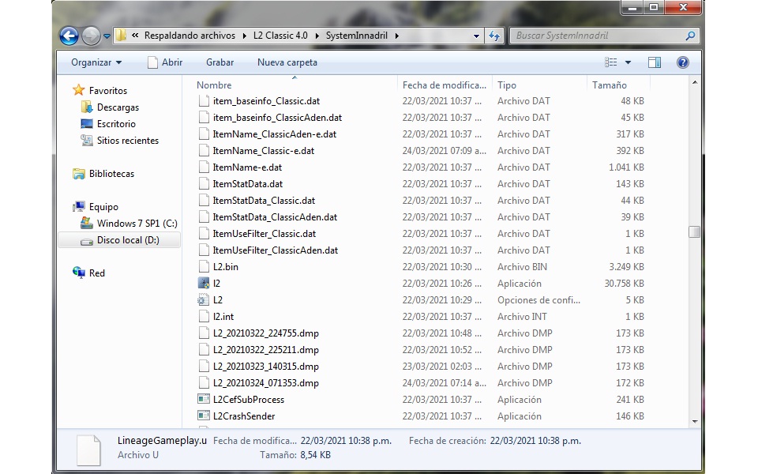Open the help question mark icon
Image resolution: width=758 pixels, height=474 pixels.
(x=683, y=62)
